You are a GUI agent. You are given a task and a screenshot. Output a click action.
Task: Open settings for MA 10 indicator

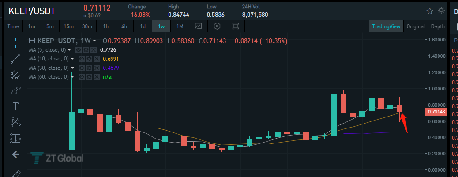point(90,59)
